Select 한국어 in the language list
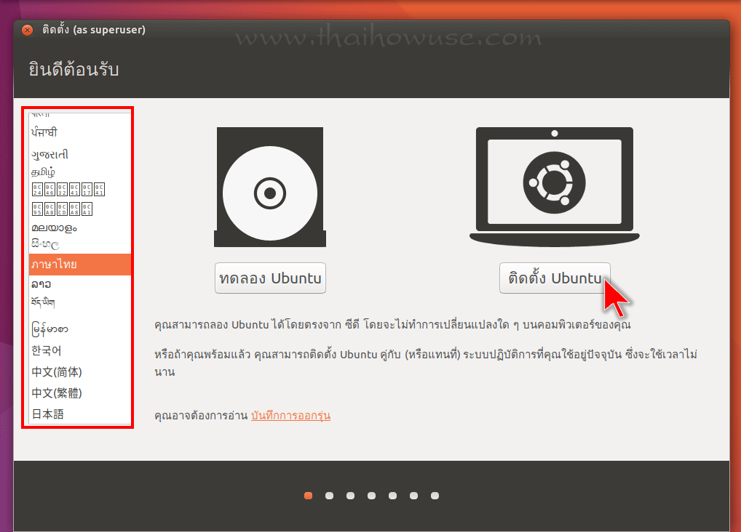 pos(80,351)
